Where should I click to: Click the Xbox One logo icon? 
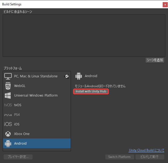pyautogui.click(x=8, y=134)
